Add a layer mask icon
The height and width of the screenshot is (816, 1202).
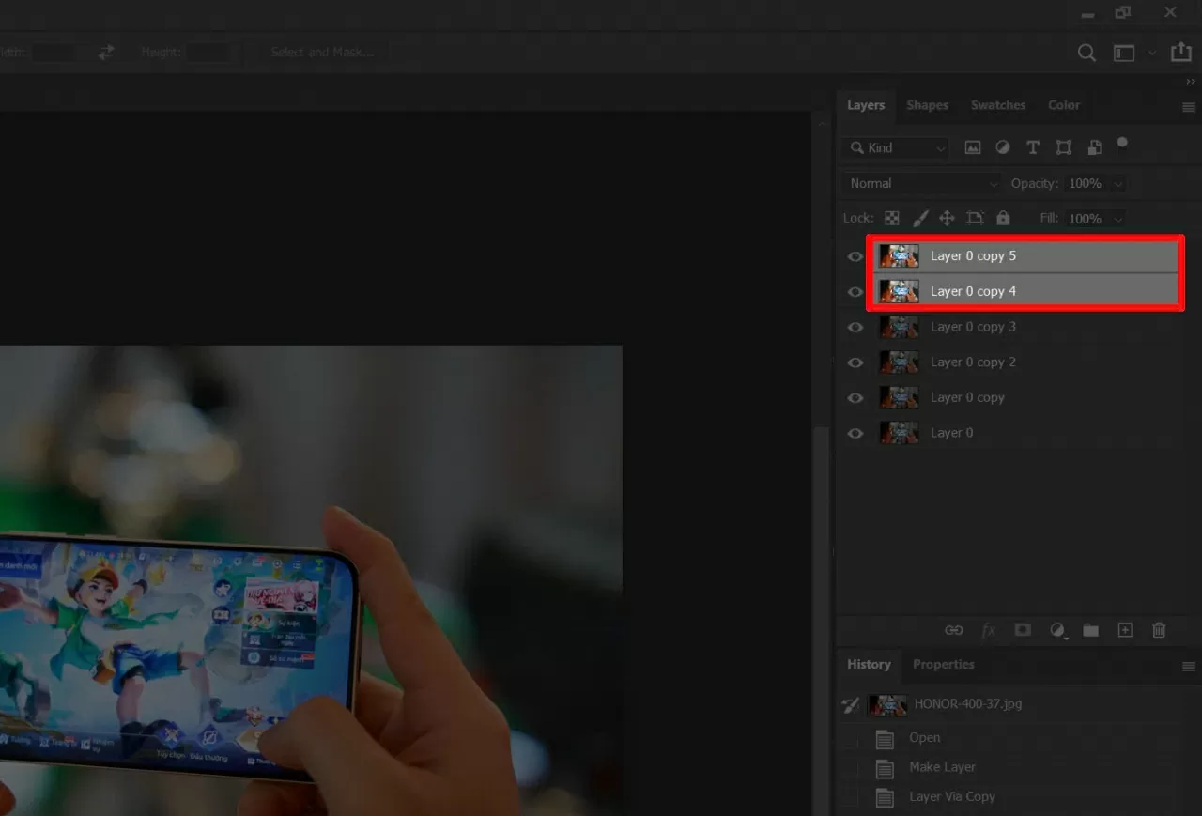click(x=1023, y=630)
